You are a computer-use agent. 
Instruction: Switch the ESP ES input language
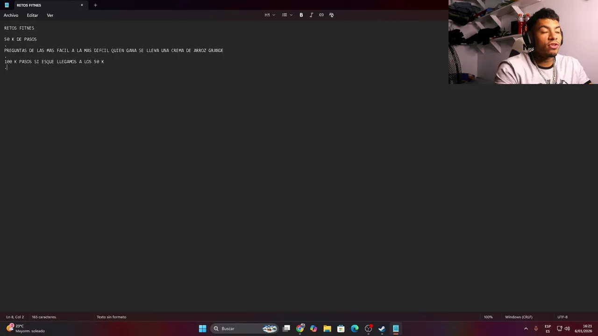pyautogui.click(x=548, y=329)
